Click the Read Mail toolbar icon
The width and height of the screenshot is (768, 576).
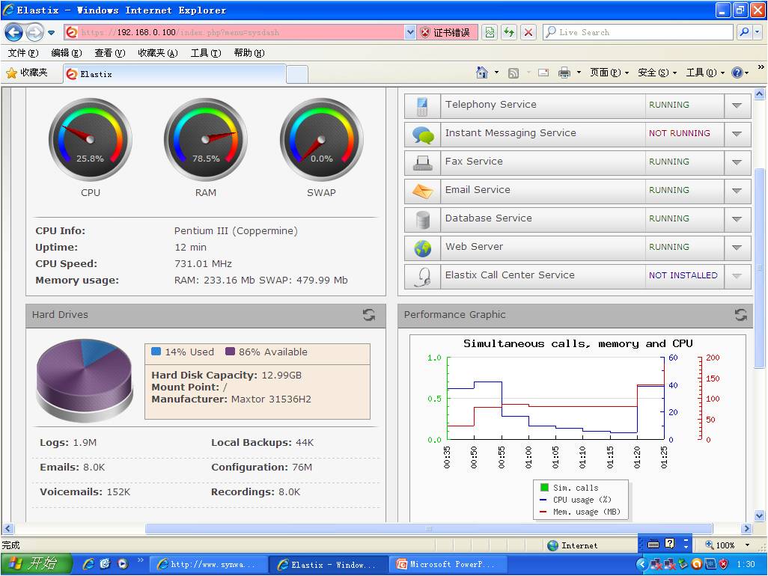[543, 73]
